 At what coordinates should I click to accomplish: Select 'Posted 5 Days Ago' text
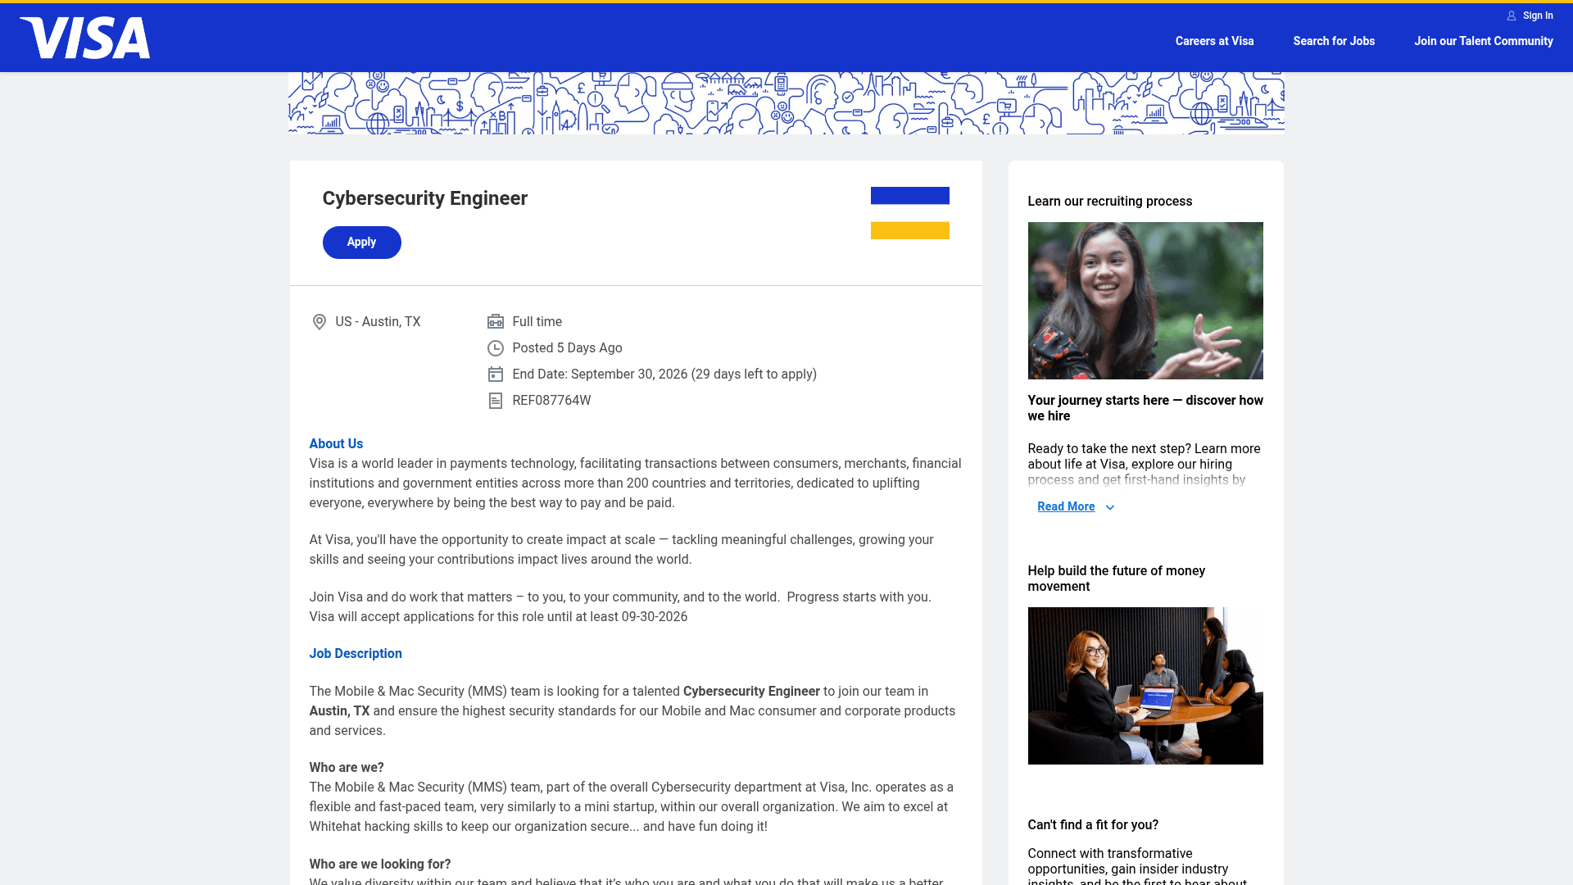pos(567,348)
